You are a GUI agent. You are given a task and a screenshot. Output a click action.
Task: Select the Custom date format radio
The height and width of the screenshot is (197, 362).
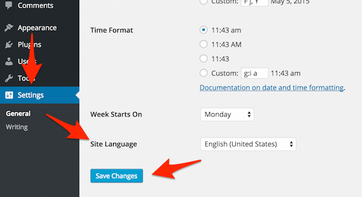point(203,2)
